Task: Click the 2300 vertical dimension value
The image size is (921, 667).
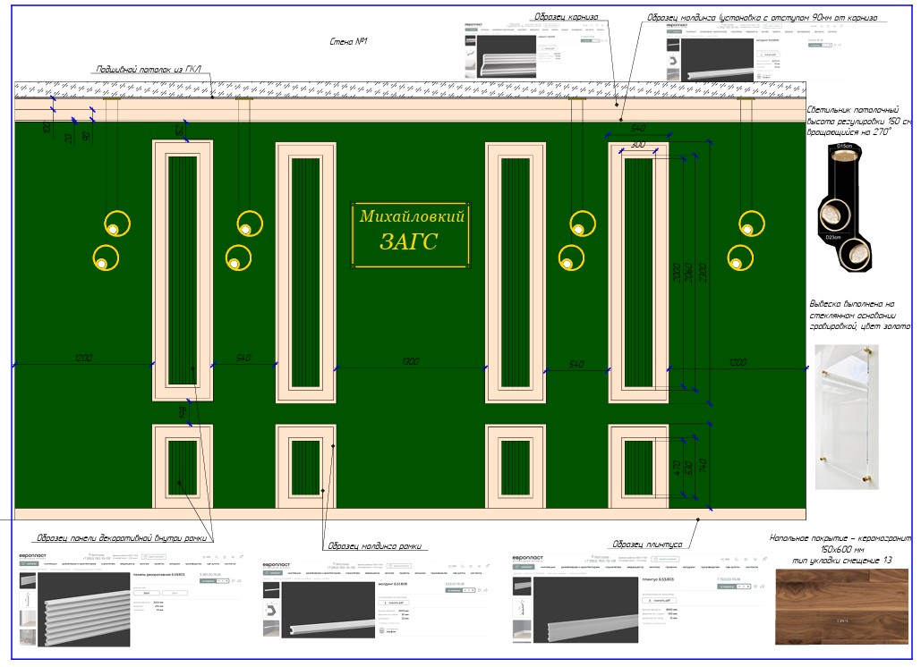Action: [704, 273]
